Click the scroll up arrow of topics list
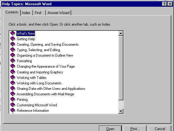The height and width of the screenshot is (131, 174). [121, 33]
